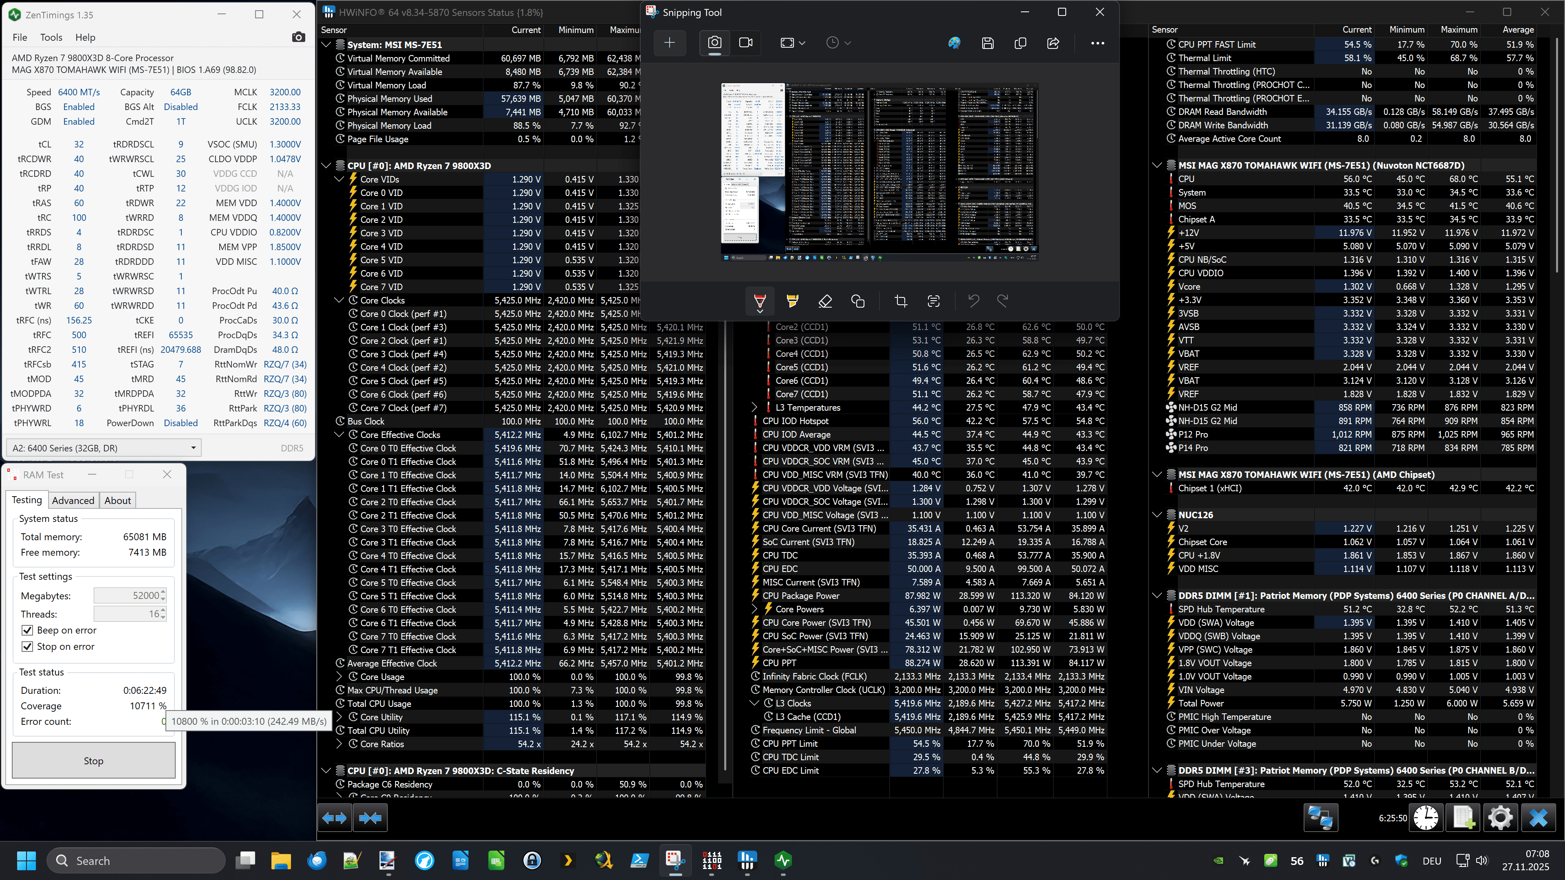Click the text actions icon

click(933, 301)
